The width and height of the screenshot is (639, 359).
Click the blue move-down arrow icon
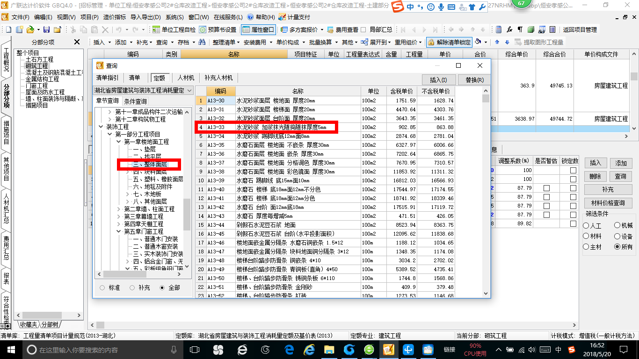tap(507, 42)
